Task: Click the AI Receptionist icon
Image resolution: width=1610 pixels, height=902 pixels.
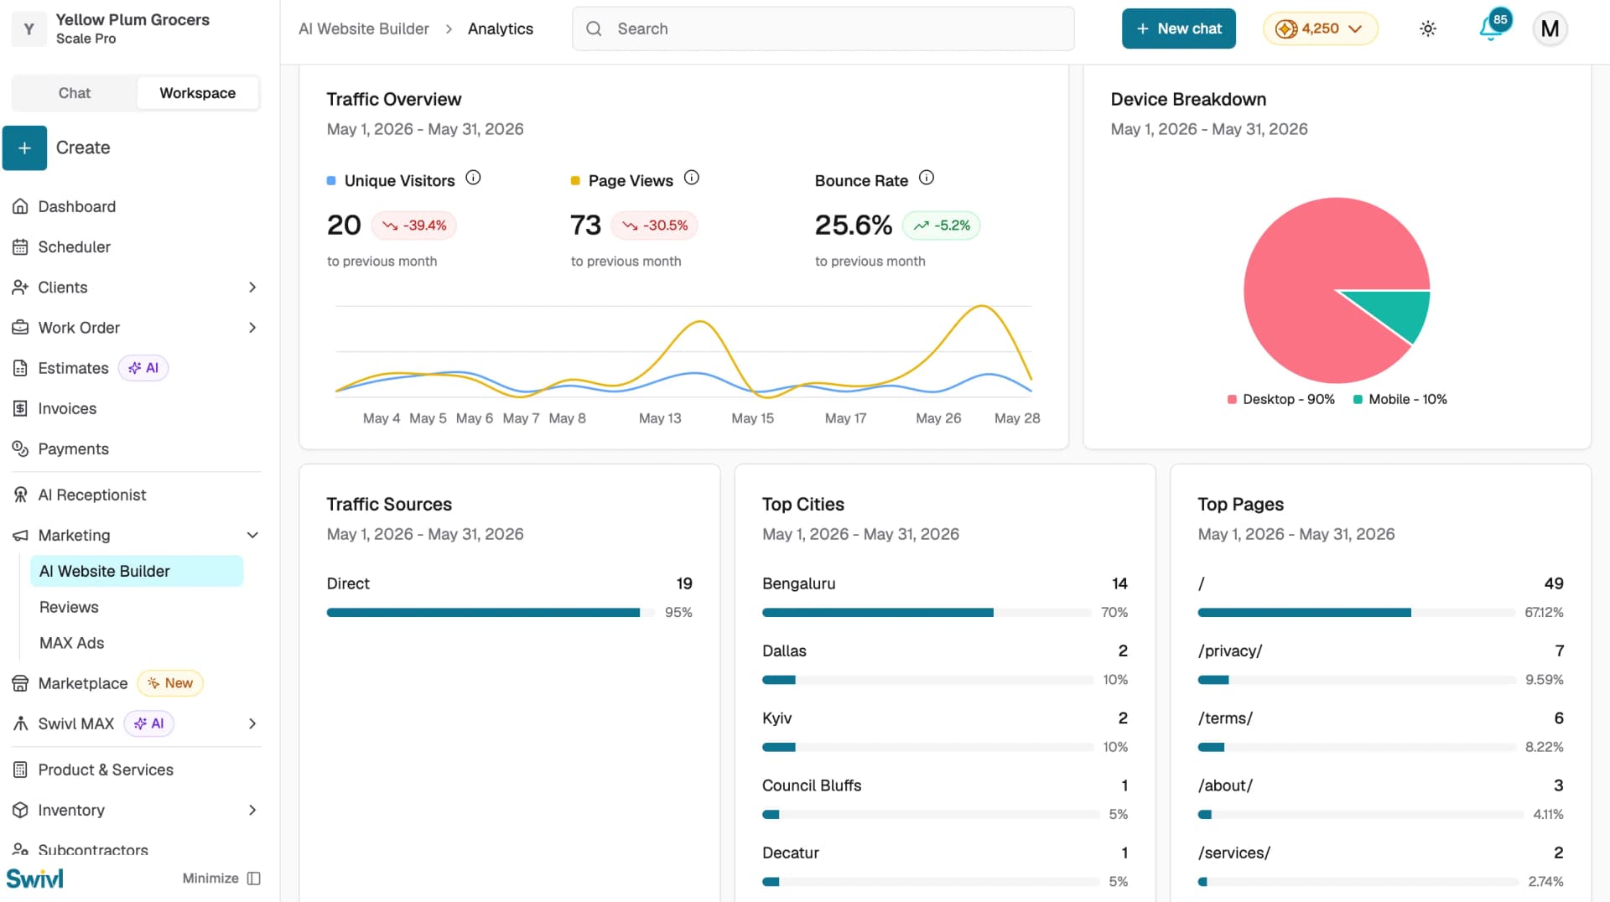Action: click(x=20, y=495)
